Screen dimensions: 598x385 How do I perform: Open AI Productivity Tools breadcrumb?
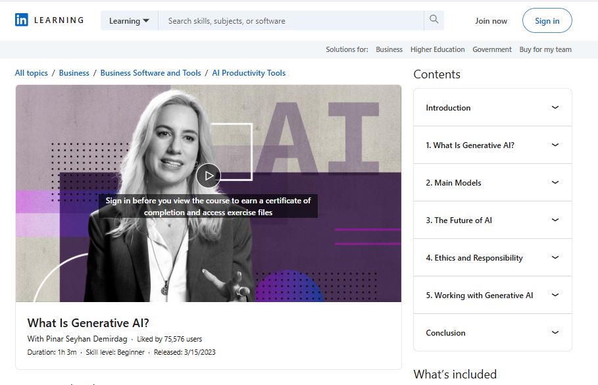tap(249, 73)
